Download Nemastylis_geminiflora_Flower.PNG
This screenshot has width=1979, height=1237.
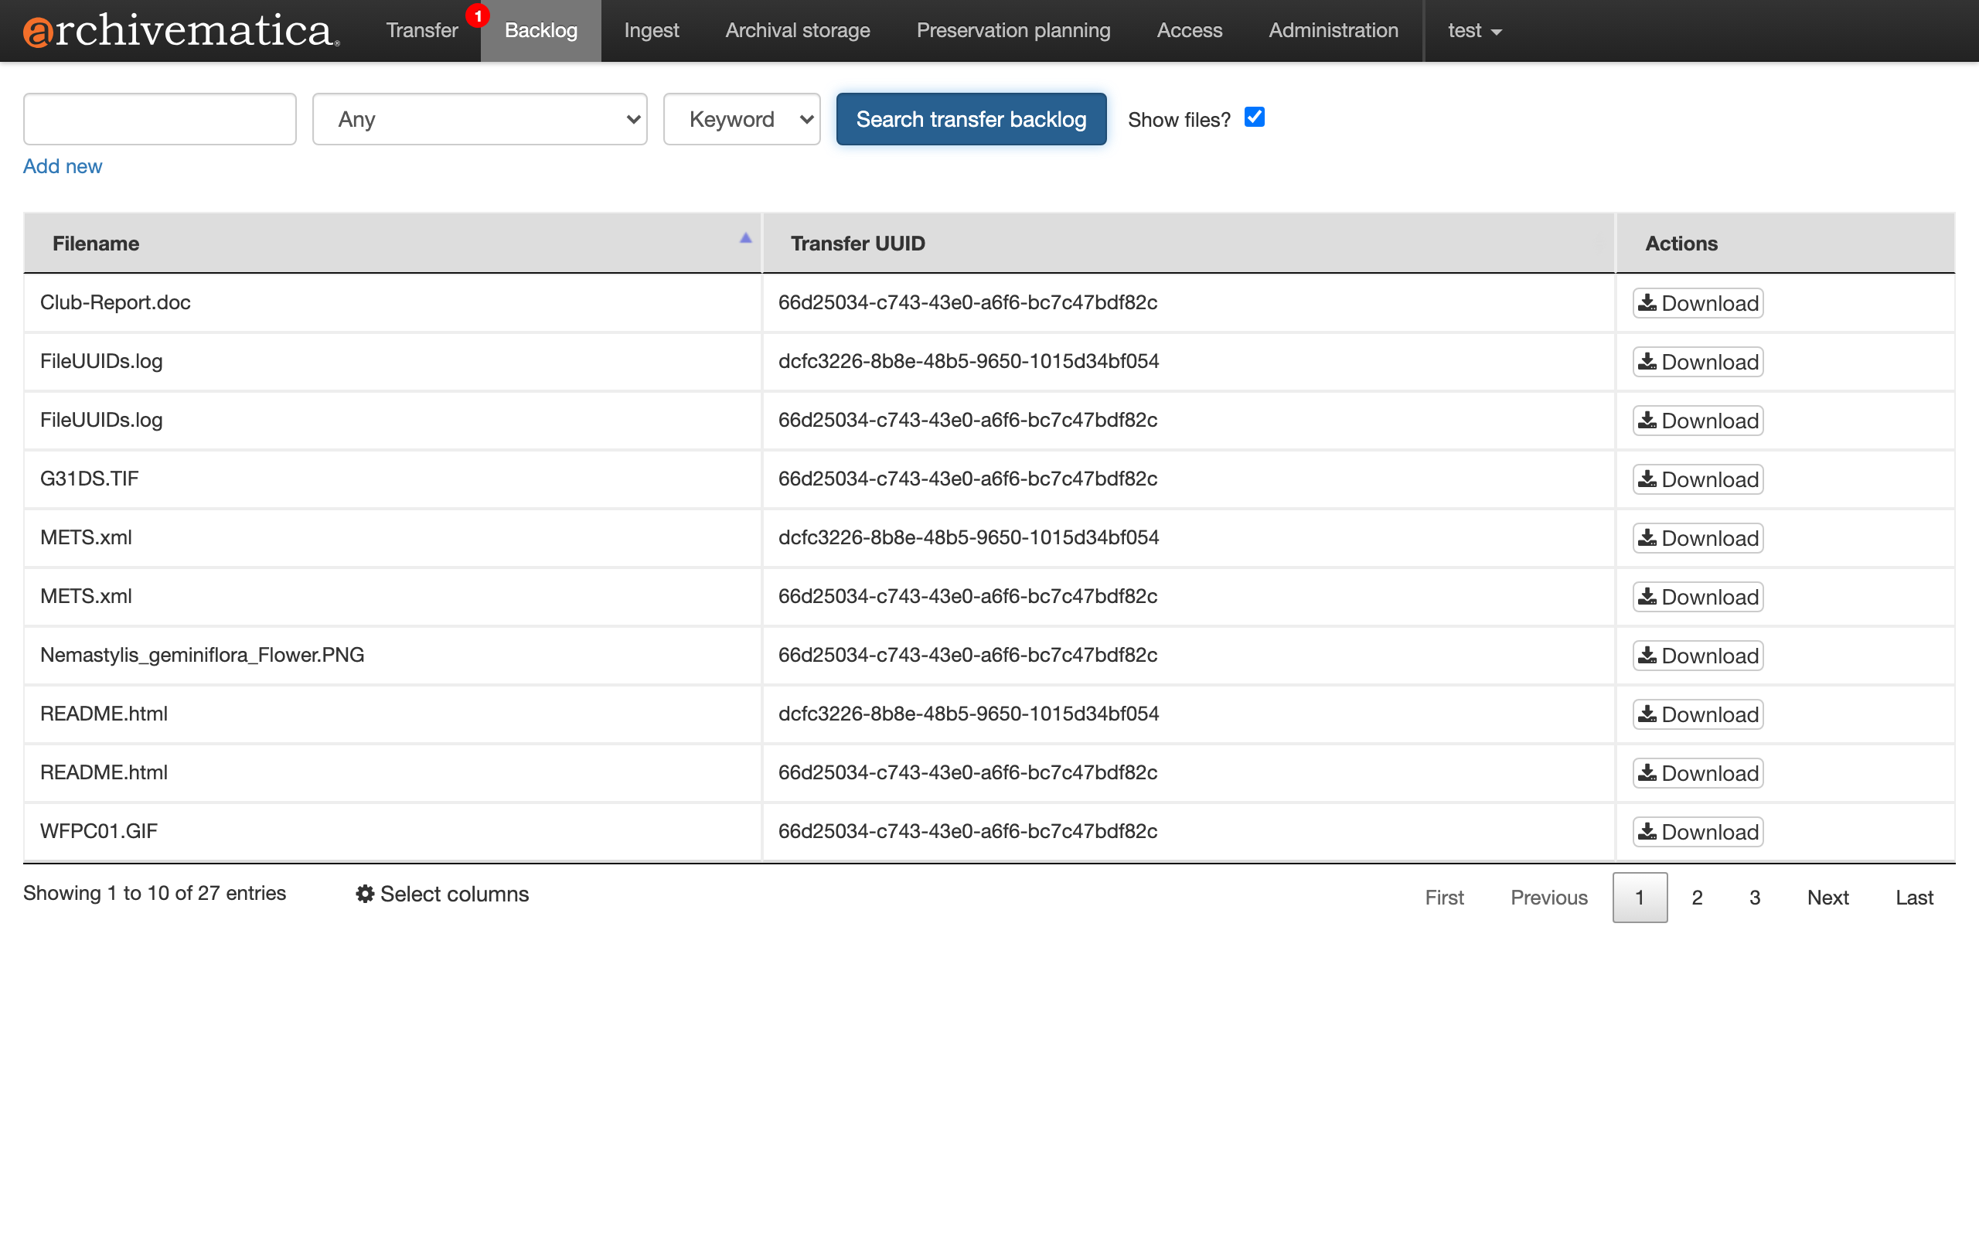1698,656
